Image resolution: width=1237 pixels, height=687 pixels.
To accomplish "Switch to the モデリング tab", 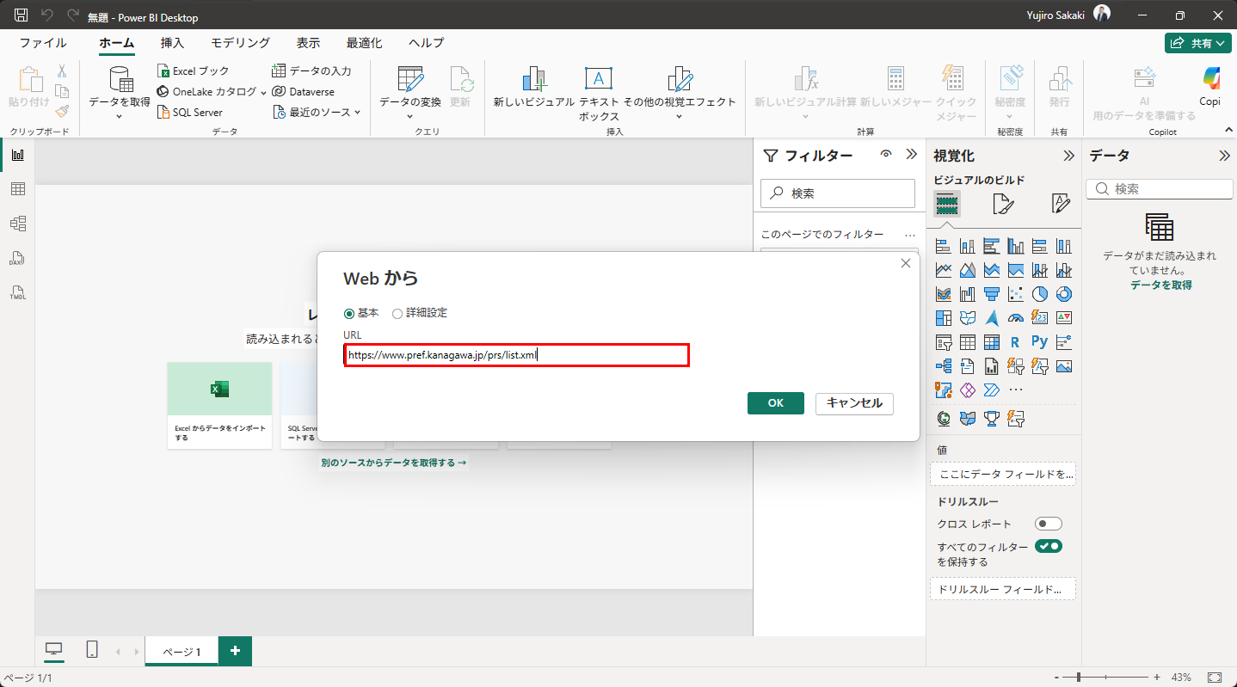I will pos(241,43).
